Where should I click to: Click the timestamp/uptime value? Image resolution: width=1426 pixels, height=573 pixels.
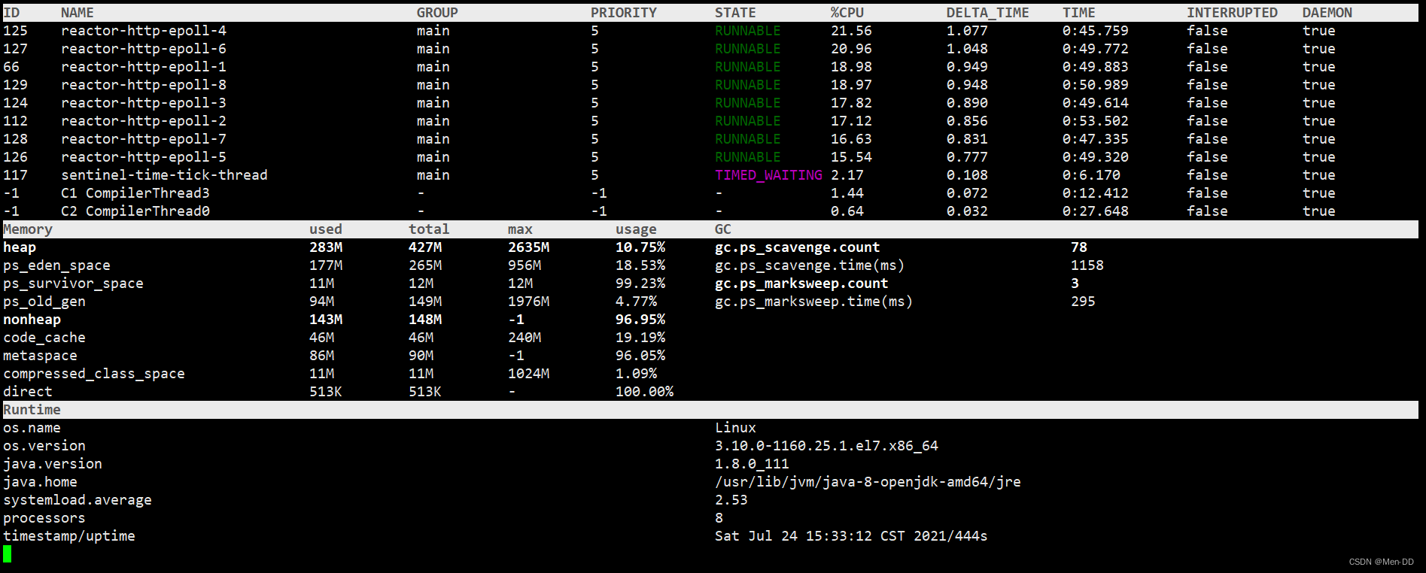851,536
